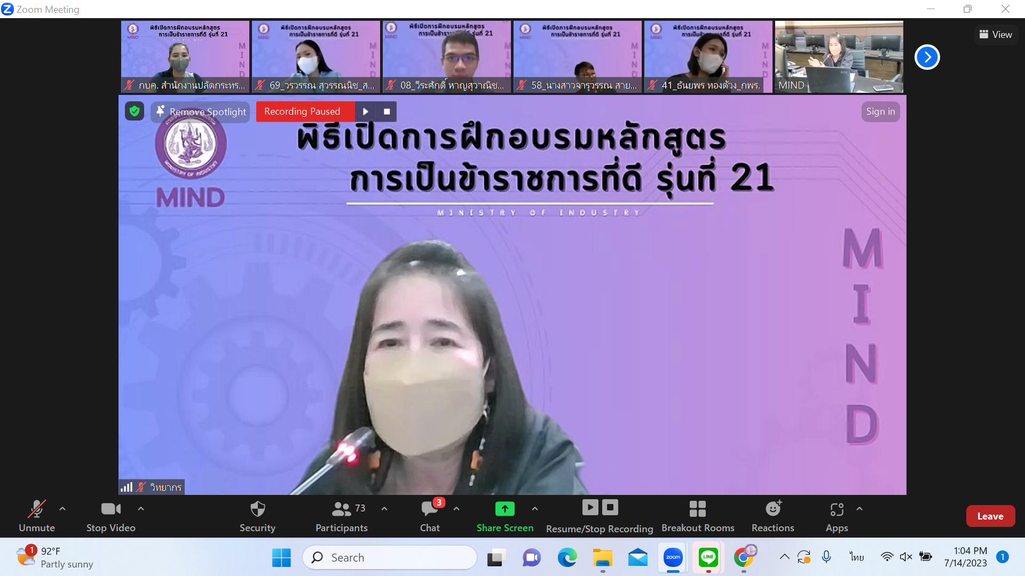Open the View layout menu

click(996, 35)
